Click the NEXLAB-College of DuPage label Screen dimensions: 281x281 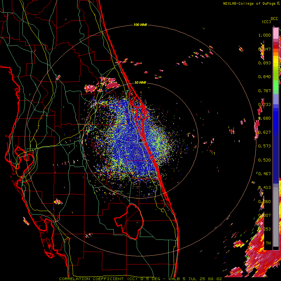[249, 3]
